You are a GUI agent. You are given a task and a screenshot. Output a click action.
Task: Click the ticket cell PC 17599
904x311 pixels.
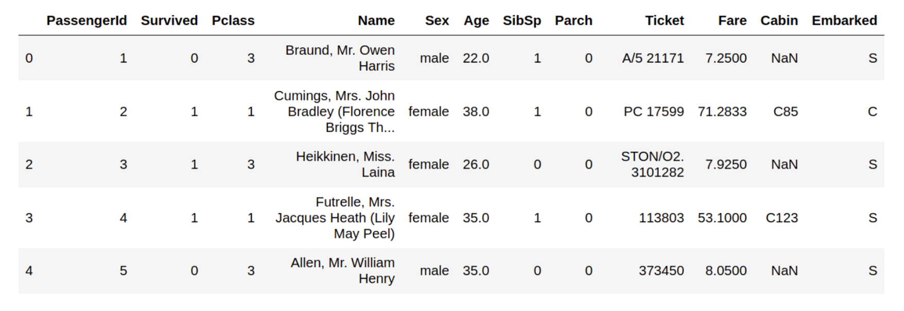pos(653,112)
